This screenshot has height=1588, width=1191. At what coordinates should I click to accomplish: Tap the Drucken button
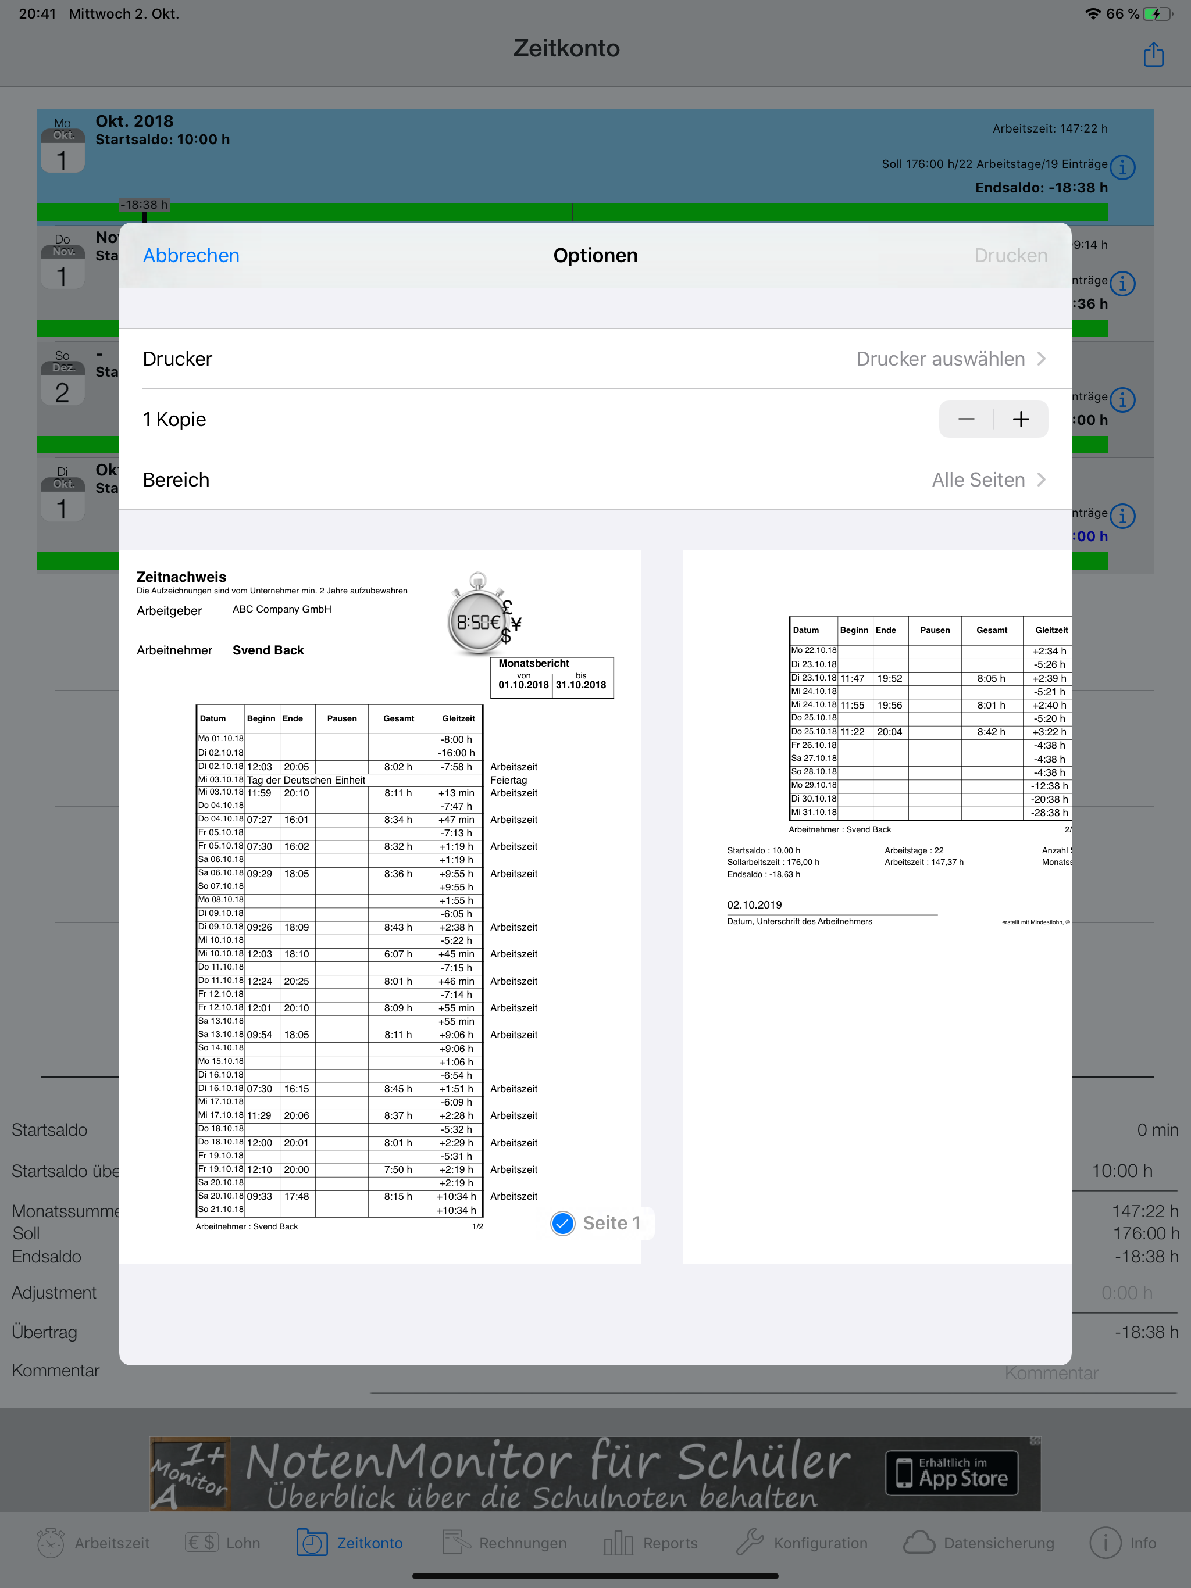point(1011,256)
